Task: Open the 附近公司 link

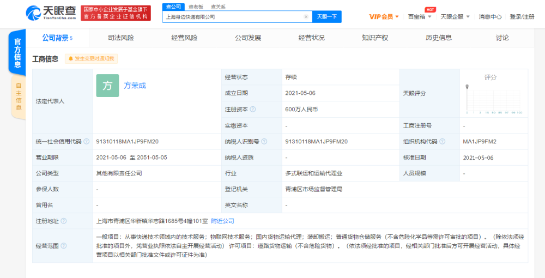Action: [222, 221]
